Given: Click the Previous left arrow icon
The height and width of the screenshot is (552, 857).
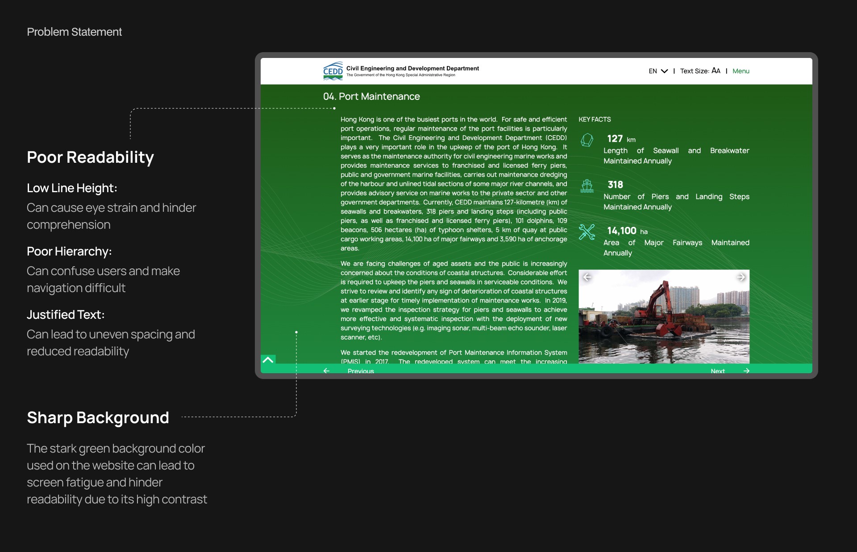Looking at the screenshot, I should point(326,371).
